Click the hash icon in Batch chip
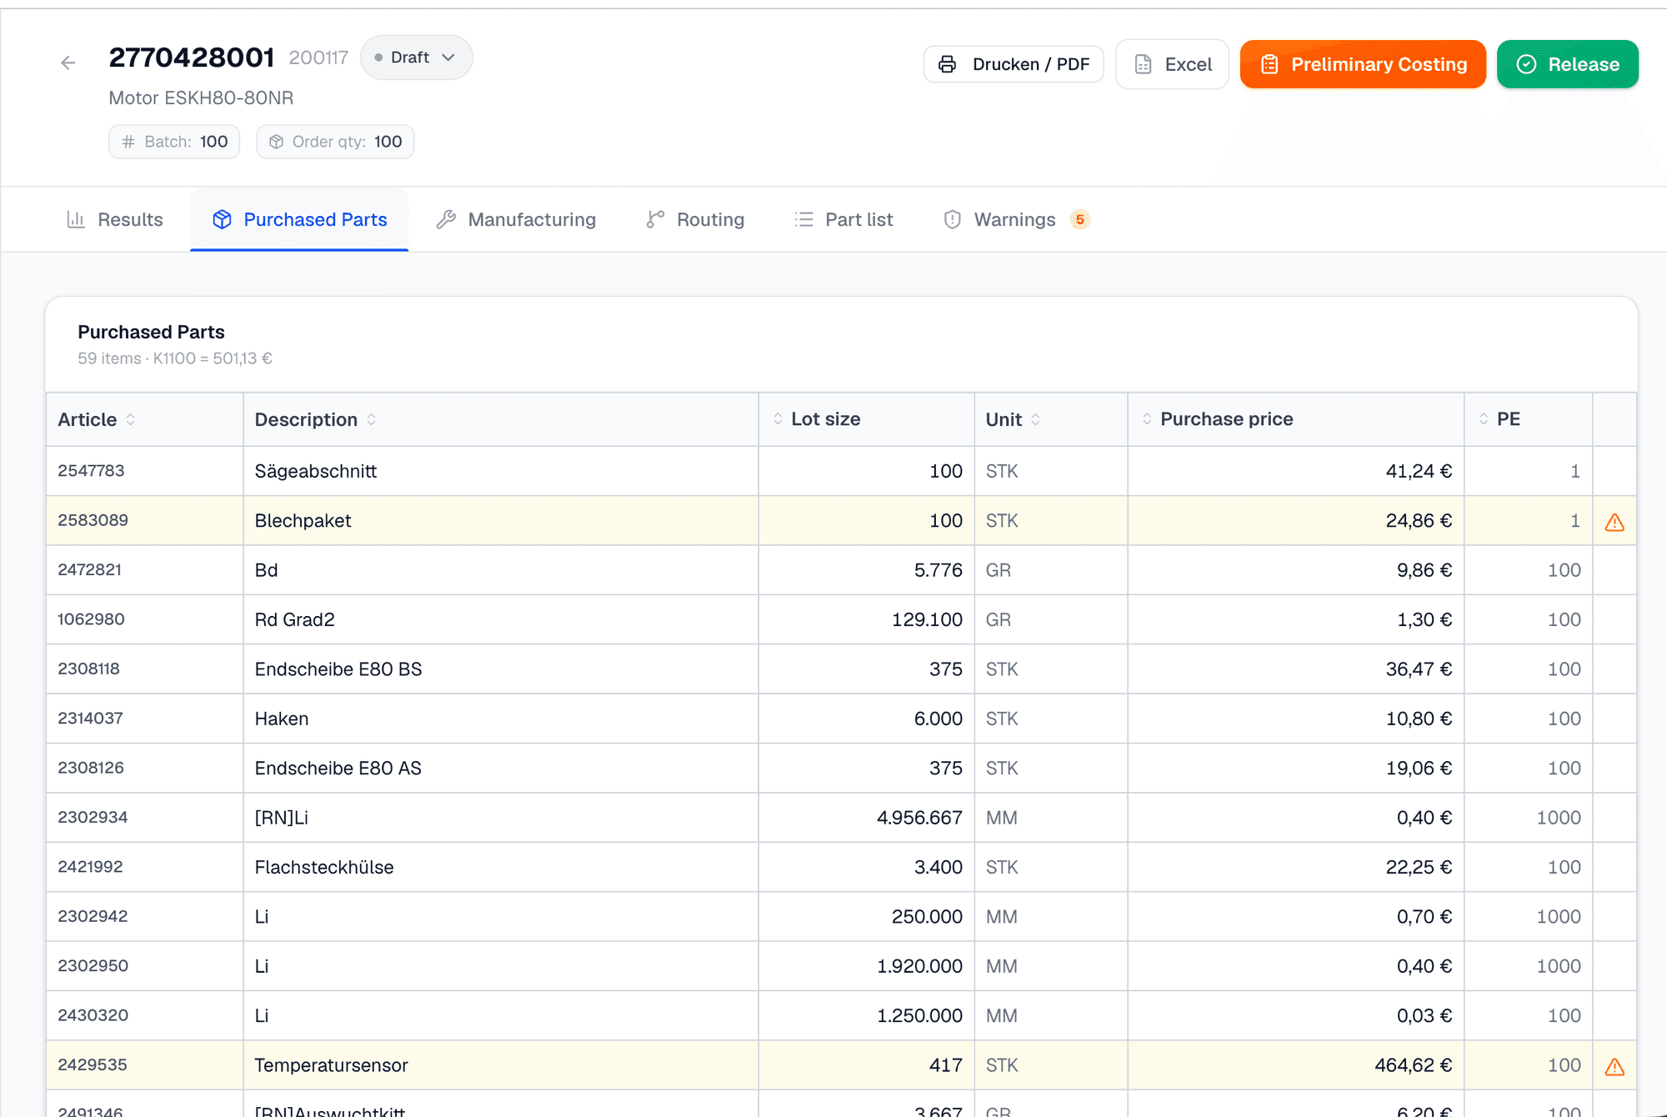 pyautogui.click(x=128, y=142)
